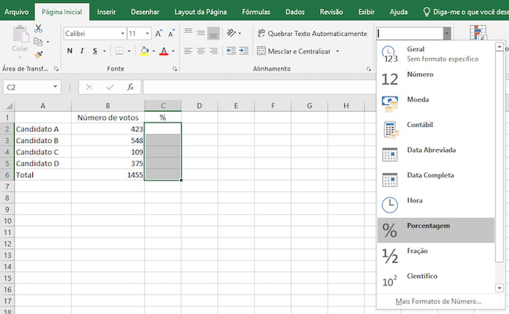
Task: Apply the Moeda currency format
Action: [417, 99]
